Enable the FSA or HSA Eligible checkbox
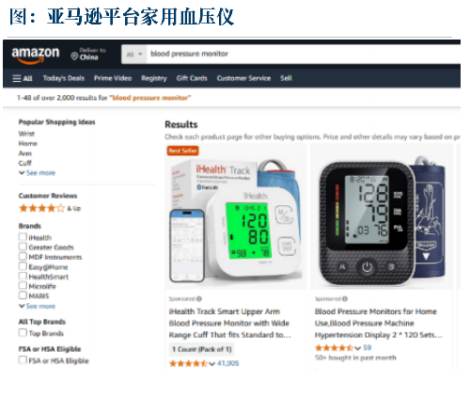The height and width of the screenshot is (399, 470). [23, 360]
